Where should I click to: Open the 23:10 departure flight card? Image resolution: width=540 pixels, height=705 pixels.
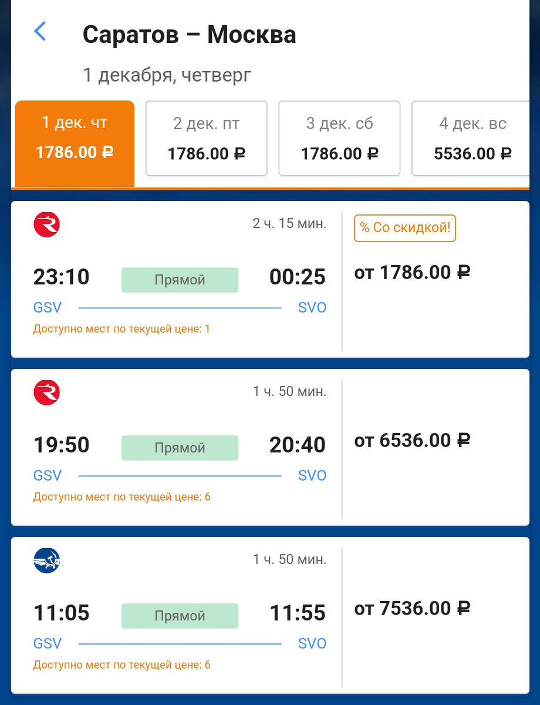pos(270,279)
